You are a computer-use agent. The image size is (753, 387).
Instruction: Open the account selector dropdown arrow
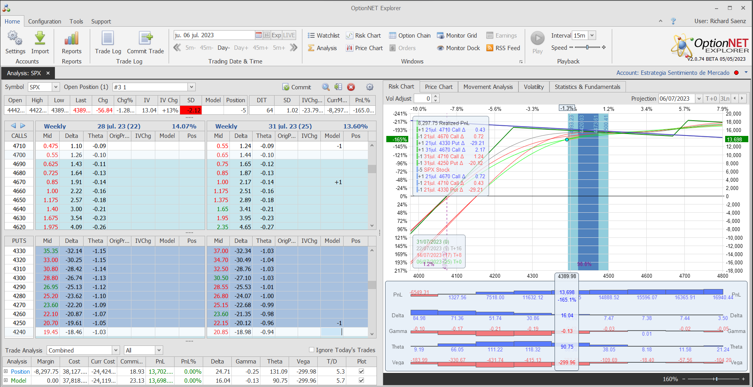(746, 72)
